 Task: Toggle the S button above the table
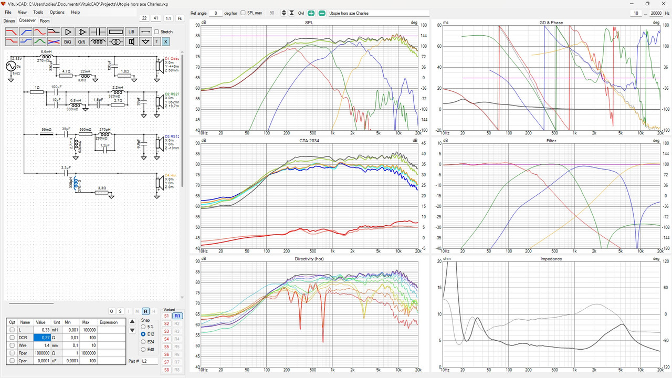pos(120,311)
